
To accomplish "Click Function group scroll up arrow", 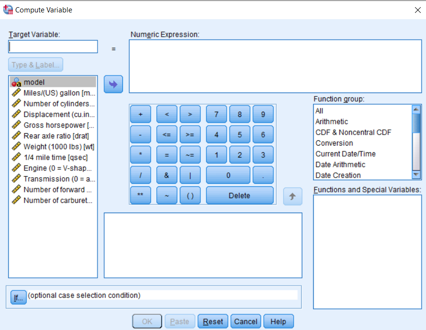I will (x=416, y=109).
